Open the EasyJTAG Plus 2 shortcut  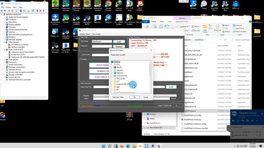pyautogui.click(x=214, y=6)
